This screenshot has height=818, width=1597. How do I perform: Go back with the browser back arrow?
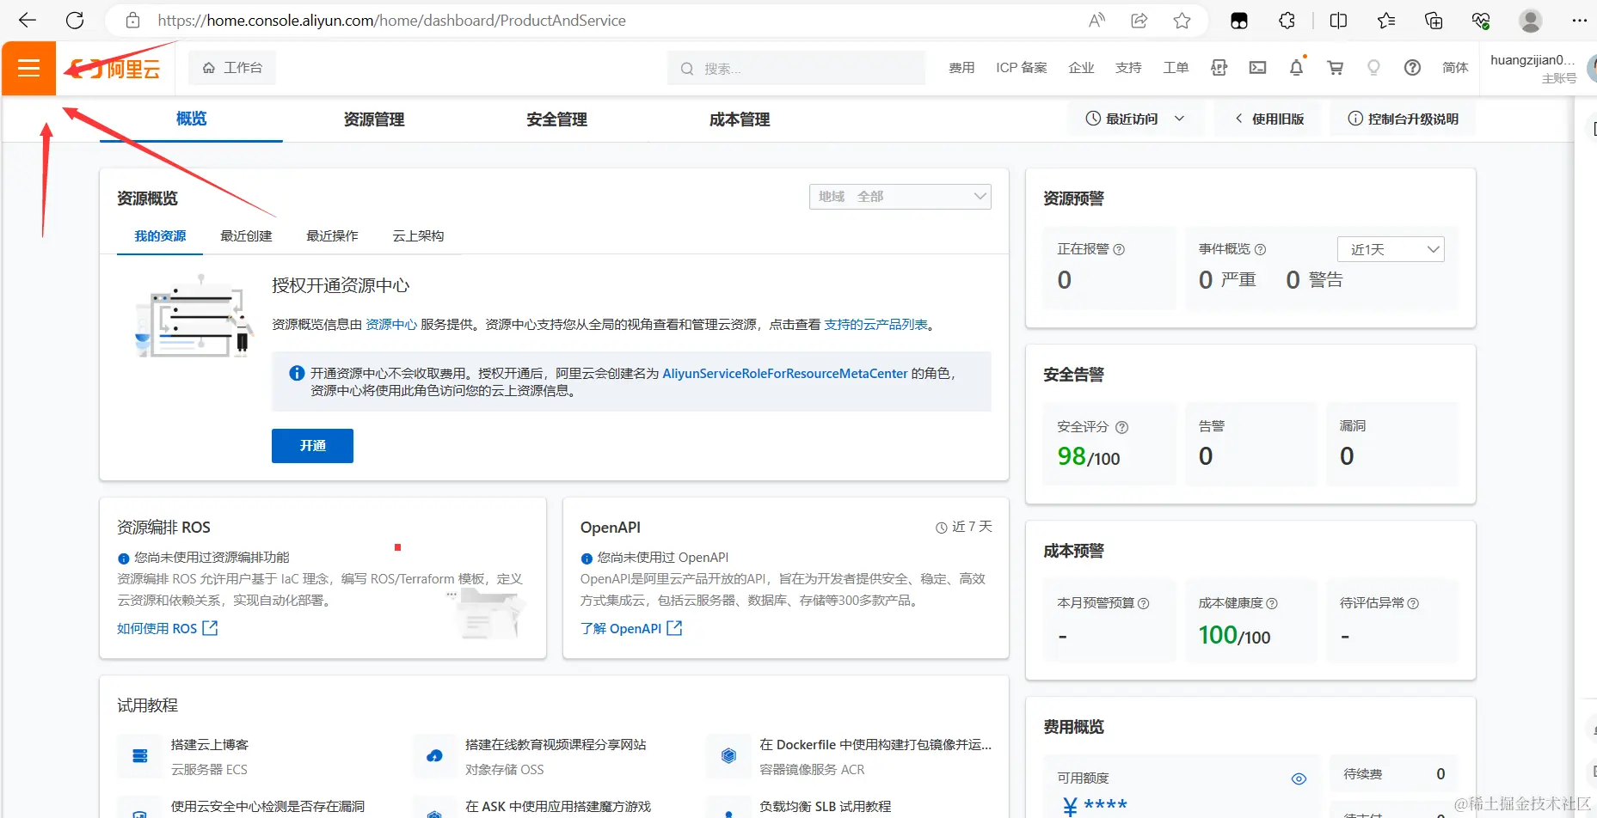click(x=28, y=21)
